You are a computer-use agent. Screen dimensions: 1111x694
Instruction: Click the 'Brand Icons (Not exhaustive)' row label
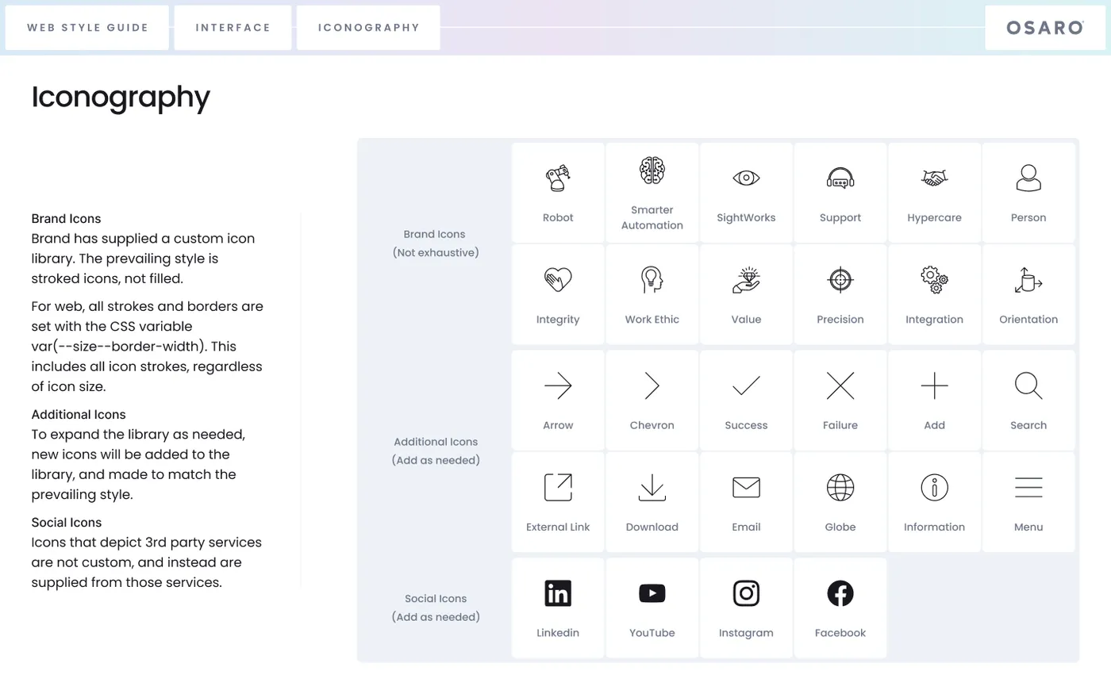435,243
